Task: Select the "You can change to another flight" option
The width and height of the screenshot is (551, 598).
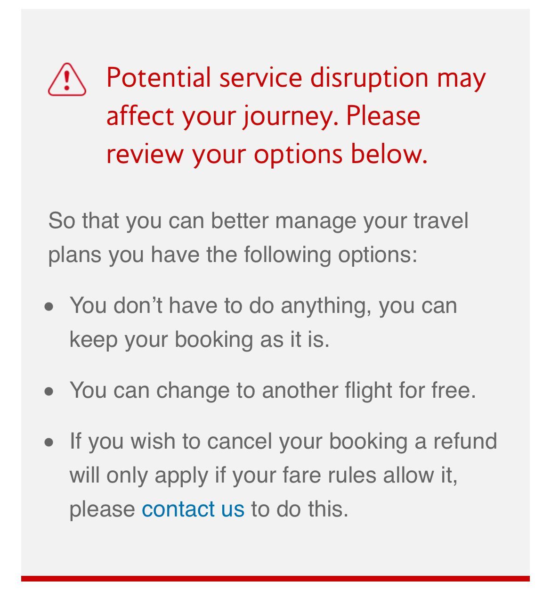Action: (x=231, y=390)
